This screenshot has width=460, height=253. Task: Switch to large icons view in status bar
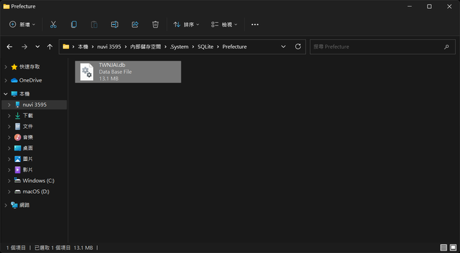(453, 248)
